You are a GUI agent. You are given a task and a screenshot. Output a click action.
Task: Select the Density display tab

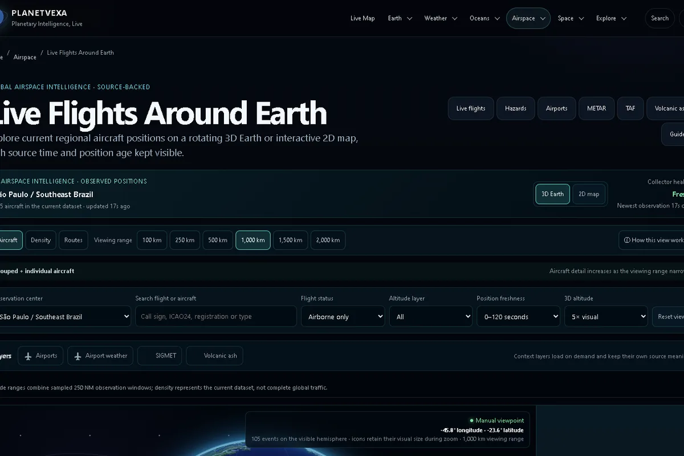40,240
